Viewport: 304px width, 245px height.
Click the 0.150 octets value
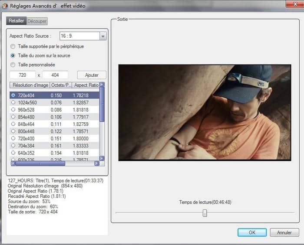pyautogui.click(x=56, y=95)
